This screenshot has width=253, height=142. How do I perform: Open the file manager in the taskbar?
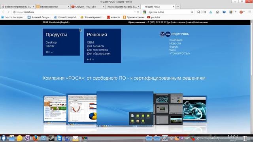11,138
